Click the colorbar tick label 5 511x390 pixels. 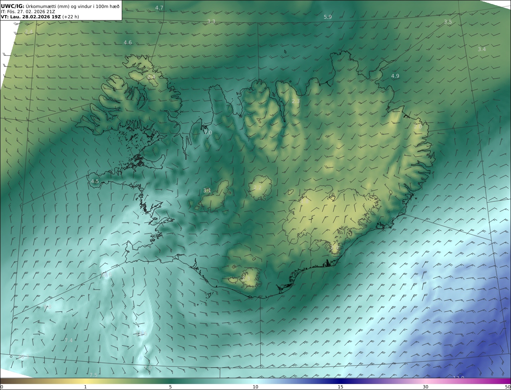click(x=170, y=387)
